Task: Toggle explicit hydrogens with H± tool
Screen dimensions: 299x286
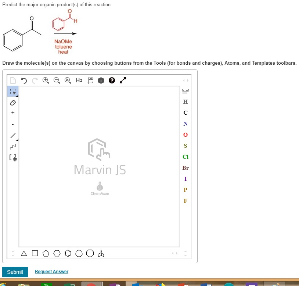Action: [78, 80]
